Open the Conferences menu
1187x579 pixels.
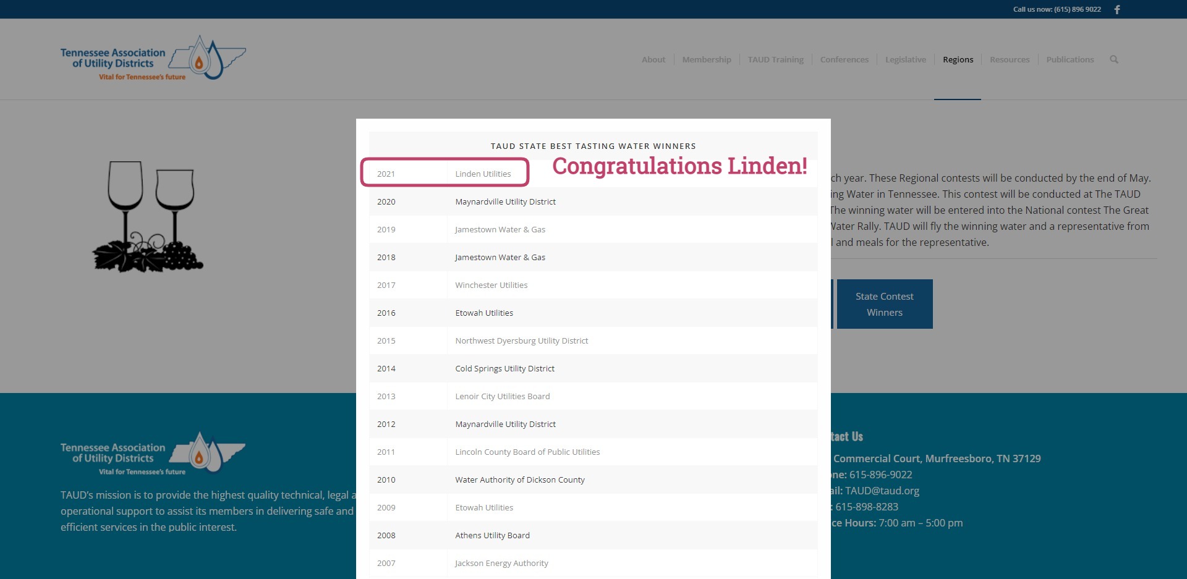tap(845, 59)
